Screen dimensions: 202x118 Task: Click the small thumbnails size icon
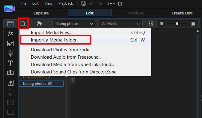[x=161, y=24]
